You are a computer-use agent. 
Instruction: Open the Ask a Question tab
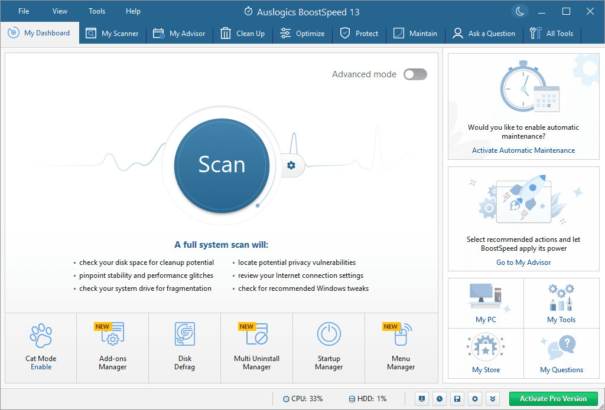(x=484, y=34)
